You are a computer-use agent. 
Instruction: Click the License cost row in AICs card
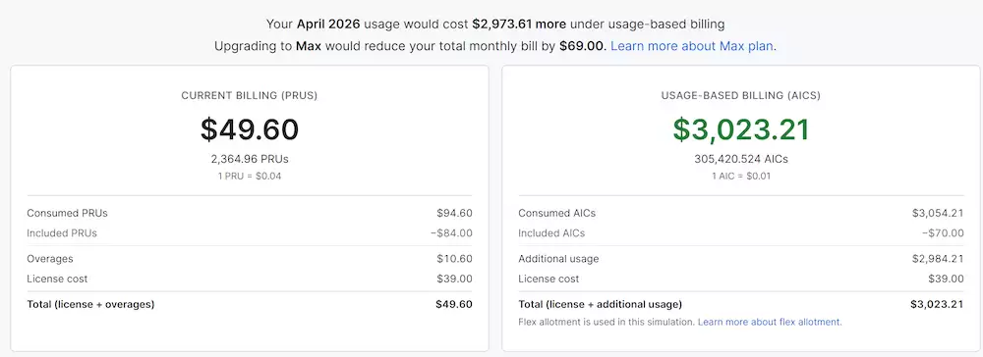click(x=741, y=279)
